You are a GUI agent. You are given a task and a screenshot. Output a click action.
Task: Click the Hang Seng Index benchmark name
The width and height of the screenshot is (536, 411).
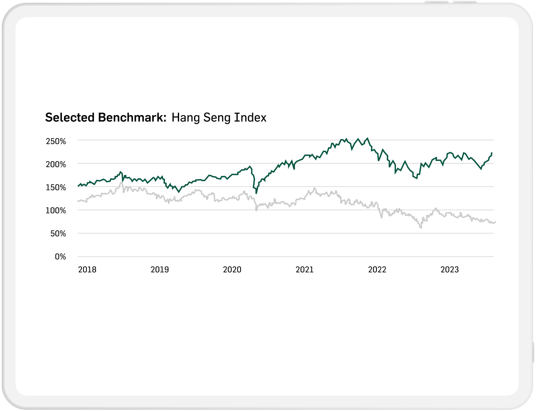point(219,118)
